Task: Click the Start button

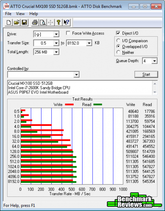Action: pyautogui.click(x=146, y=75)
